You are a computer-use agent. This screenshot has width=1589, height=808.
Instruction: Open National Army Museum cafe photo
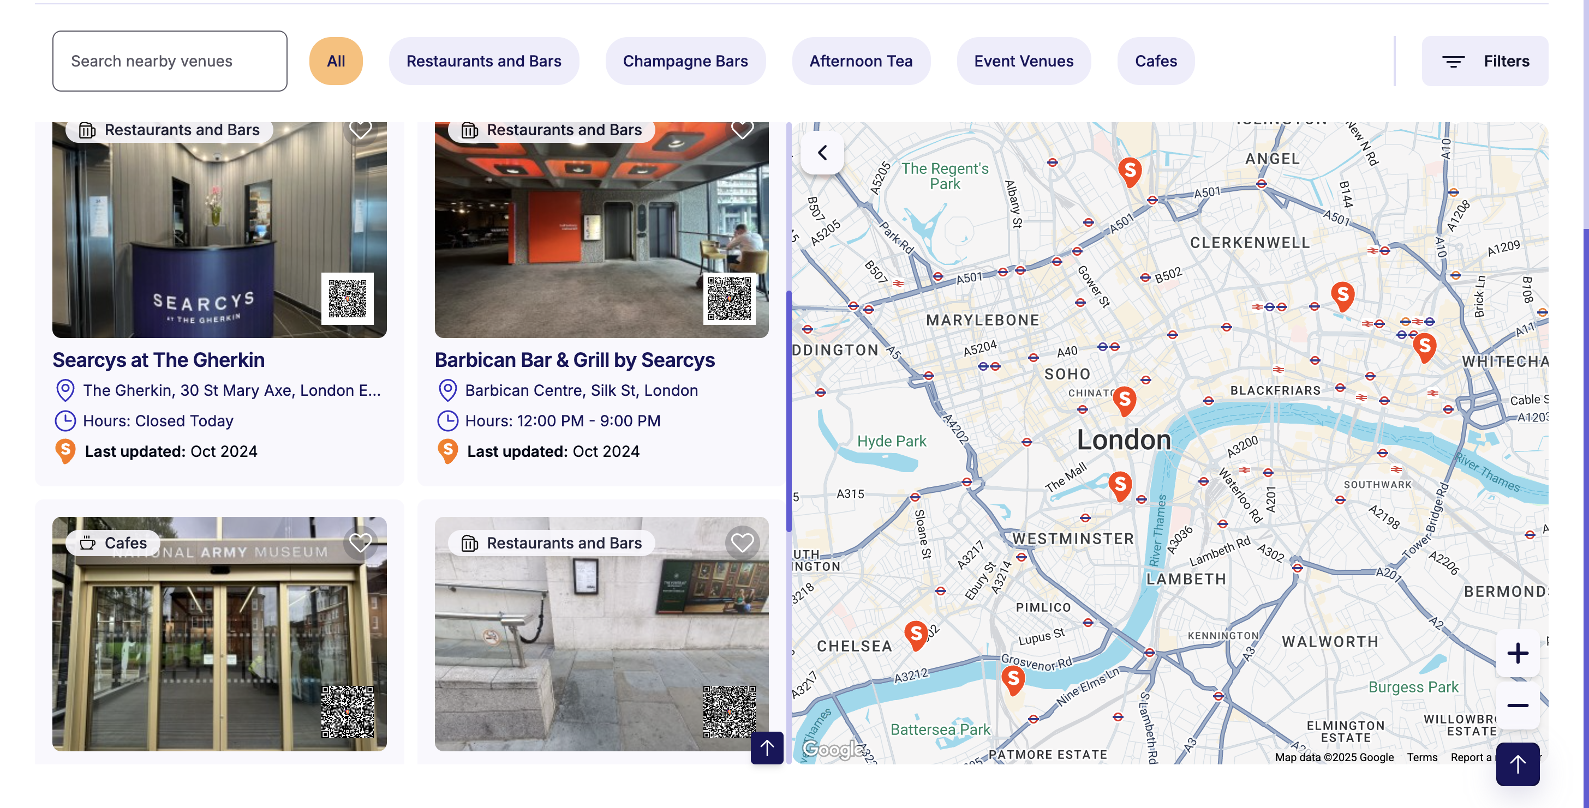pos(219,634)
